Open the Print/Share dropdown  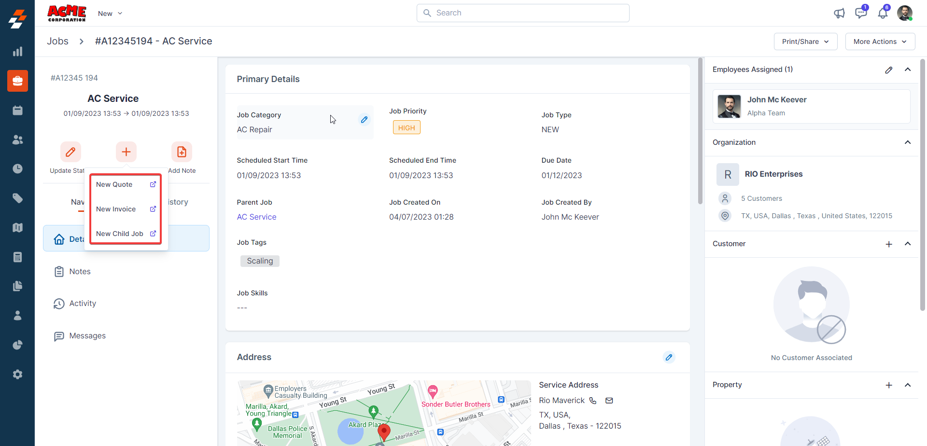click(x=805, y=42)
